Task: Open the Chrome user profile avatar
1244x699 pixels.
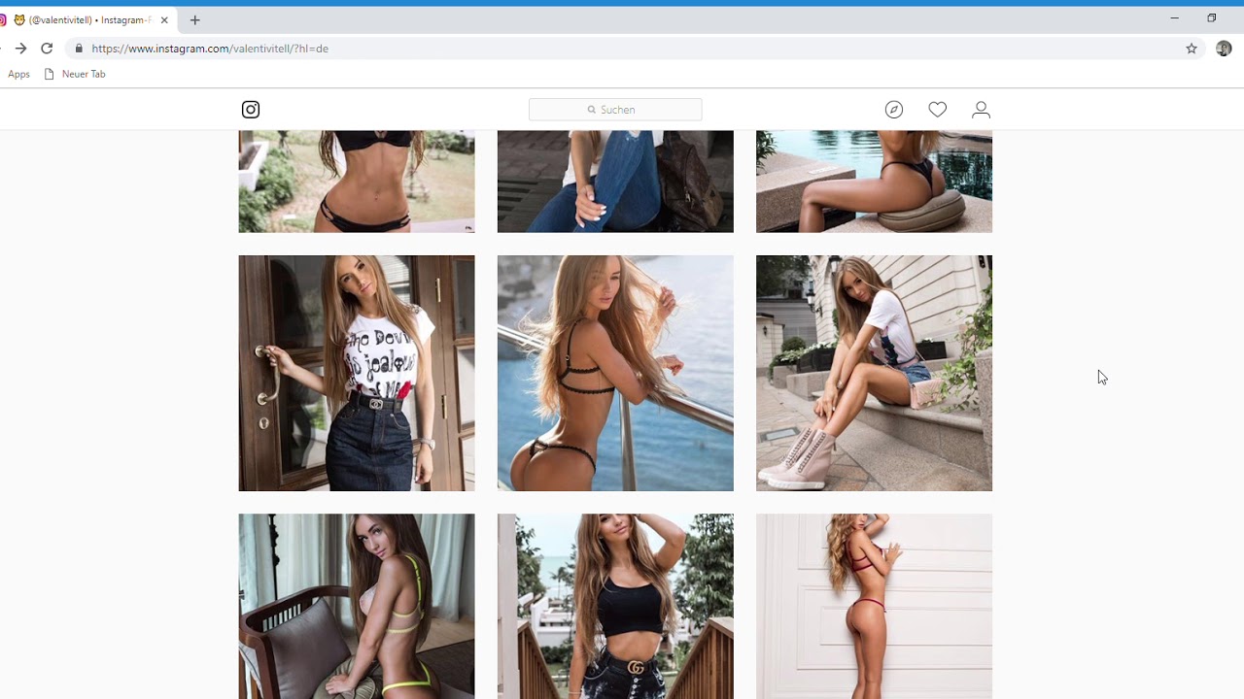Action: [x=1224, y=49]
